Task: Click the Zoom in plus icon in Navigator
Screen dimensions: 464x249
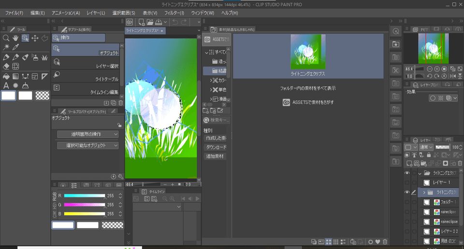Action: point(437,69)
